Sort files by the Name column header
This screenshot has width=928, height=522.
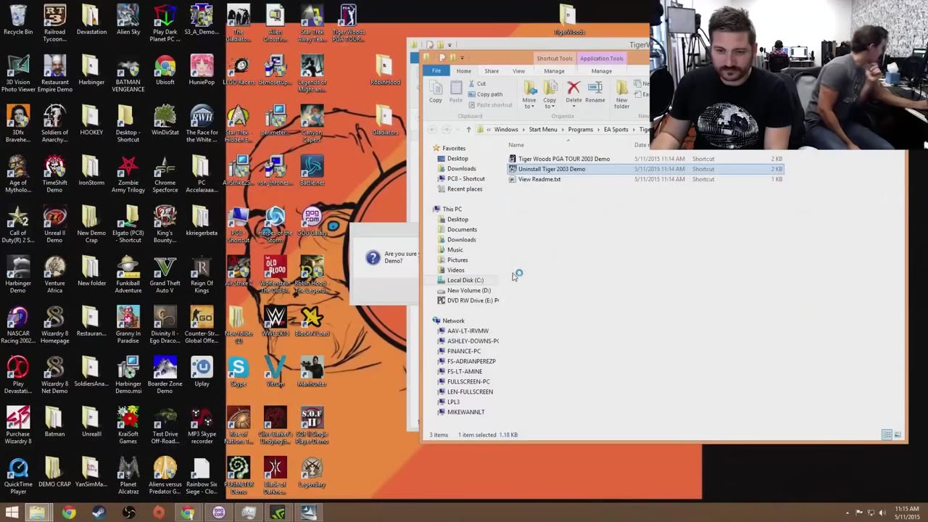(516, 145)
